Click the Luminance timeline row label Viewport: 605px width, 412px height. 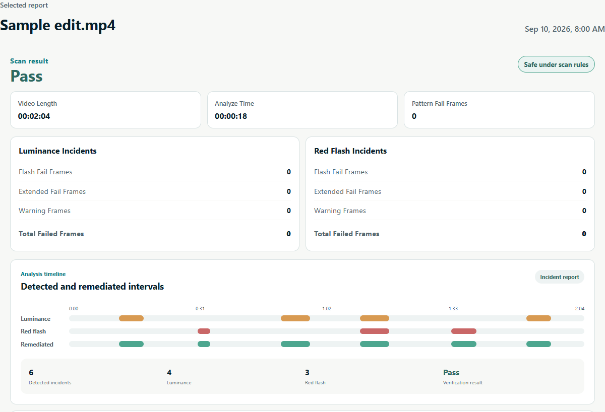click(x=35, y=319)
